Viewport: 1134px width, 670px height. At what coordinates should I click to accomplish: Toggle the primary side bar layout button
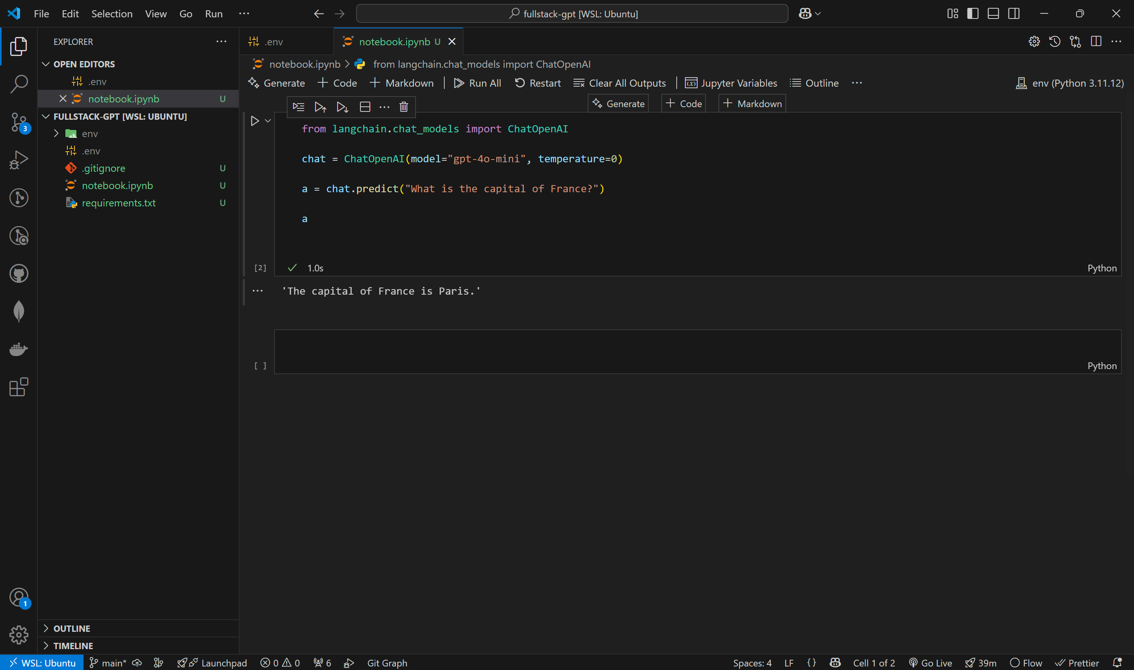pyautogui.click(x=973, y=13)
